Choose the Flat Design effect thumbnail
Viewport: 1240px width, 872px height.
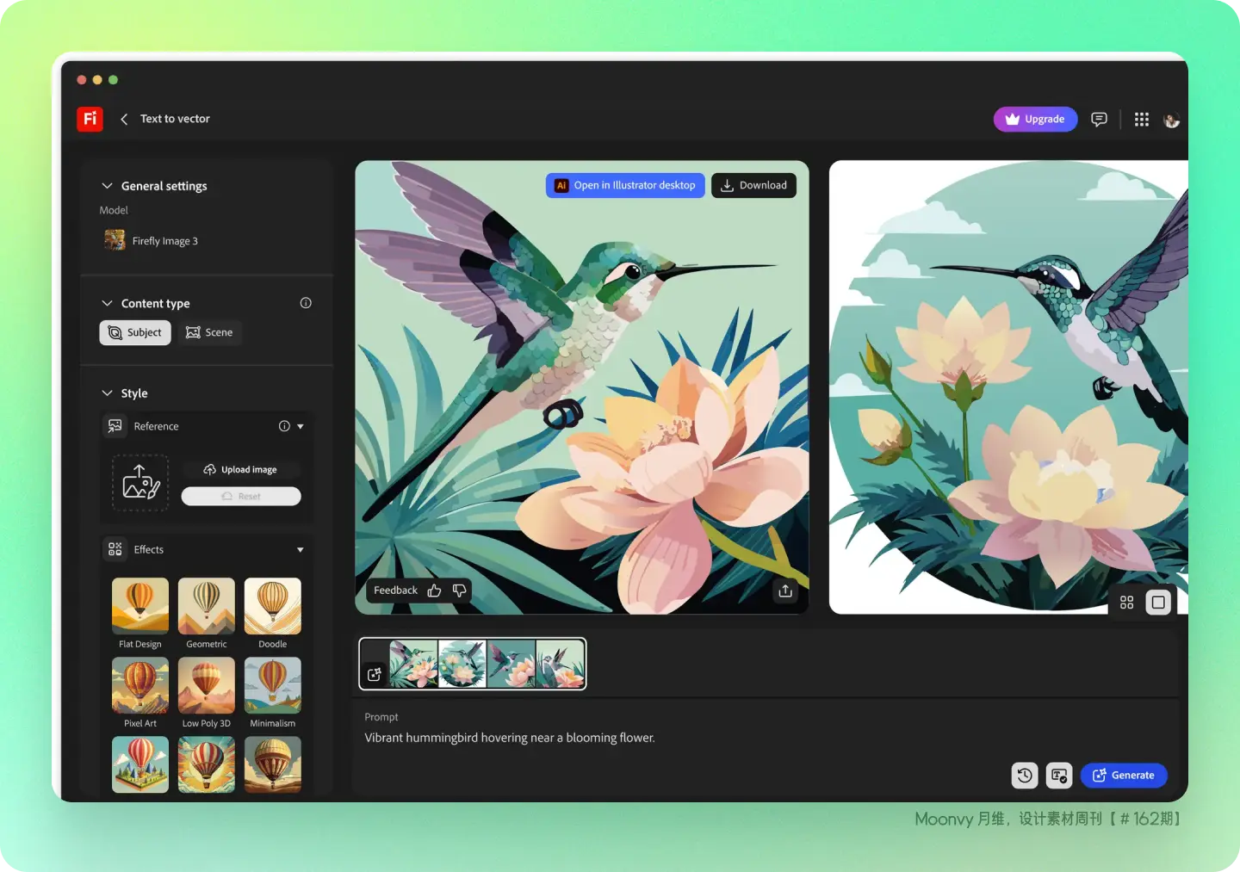[x=140, y=606]
